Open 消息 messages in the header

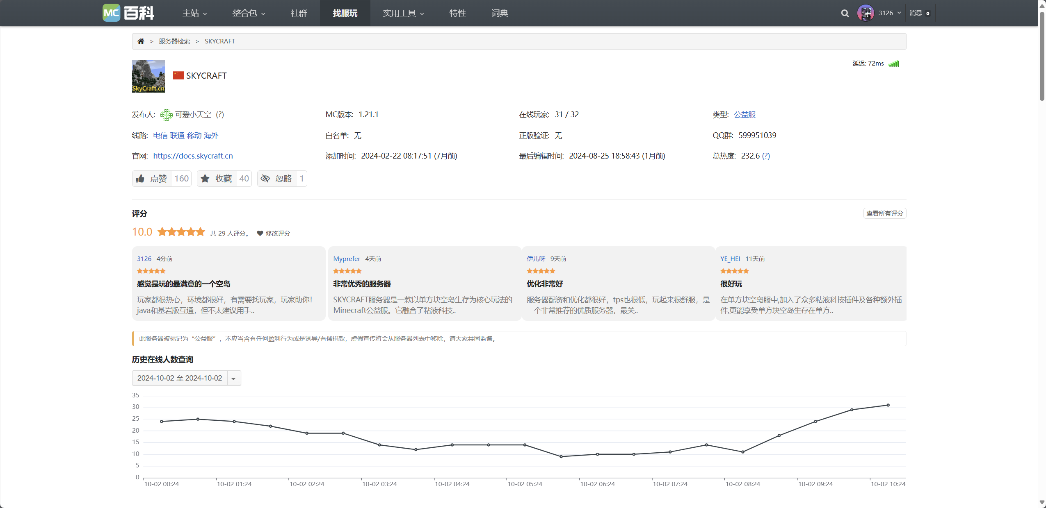click(x=920, y=13)
